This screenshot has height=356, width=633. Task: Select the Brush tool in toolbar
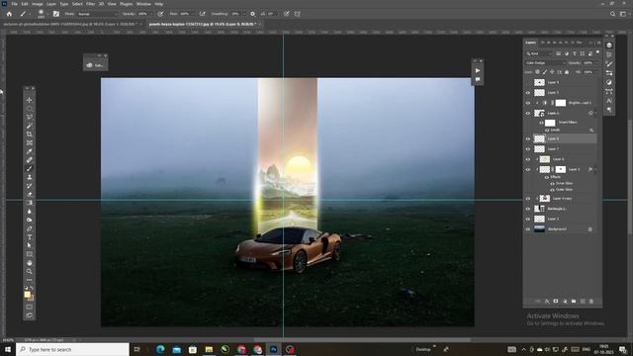point(29,168)
